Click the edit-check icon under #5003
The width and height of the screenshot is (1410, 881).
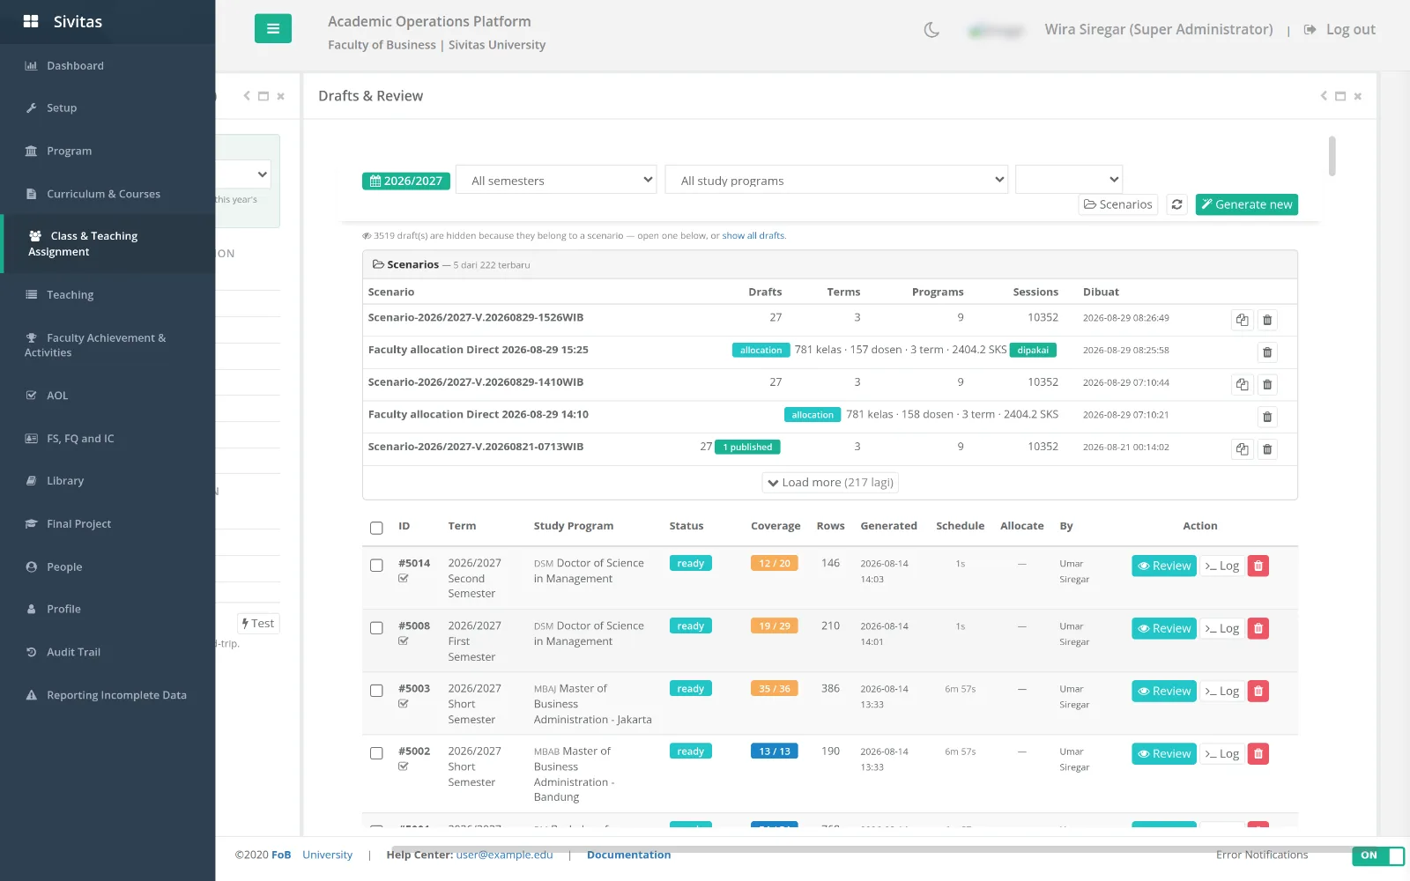[x=404, y=704]
